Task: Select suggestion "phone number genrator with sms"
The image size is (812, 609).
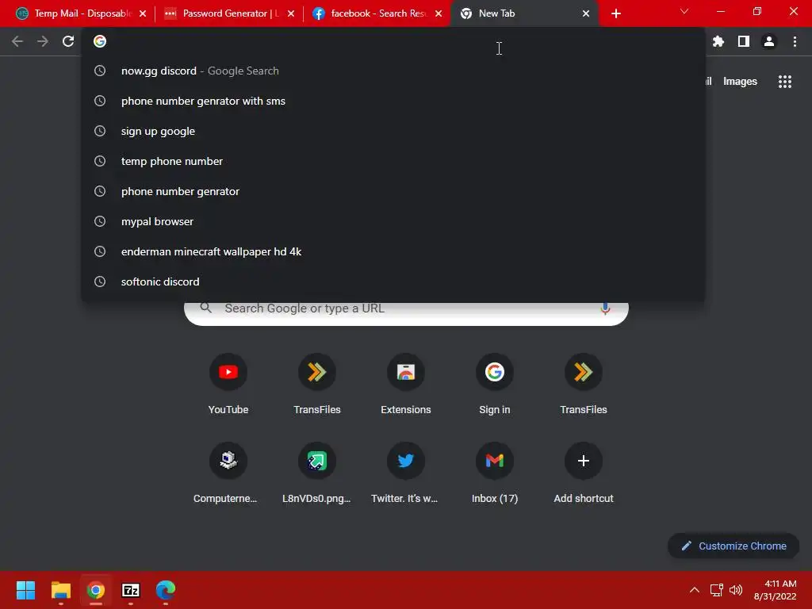Action: click(x=393, y=101)
